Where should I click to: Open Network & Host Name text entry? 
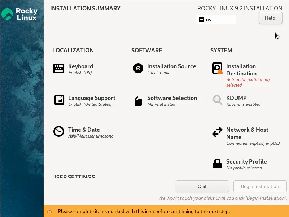pyautogui.click(x=247, y=133)
